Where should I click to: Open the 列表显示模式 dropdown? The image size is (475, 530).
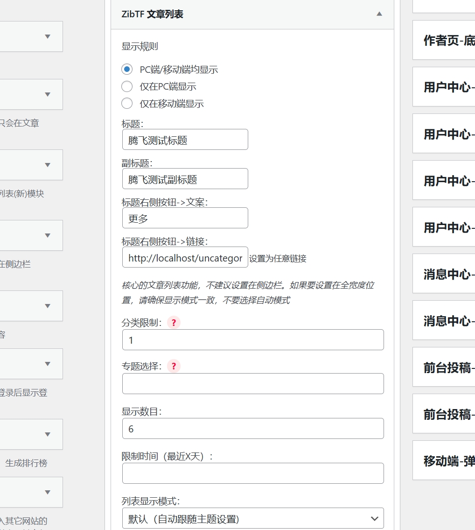(252, 518)
